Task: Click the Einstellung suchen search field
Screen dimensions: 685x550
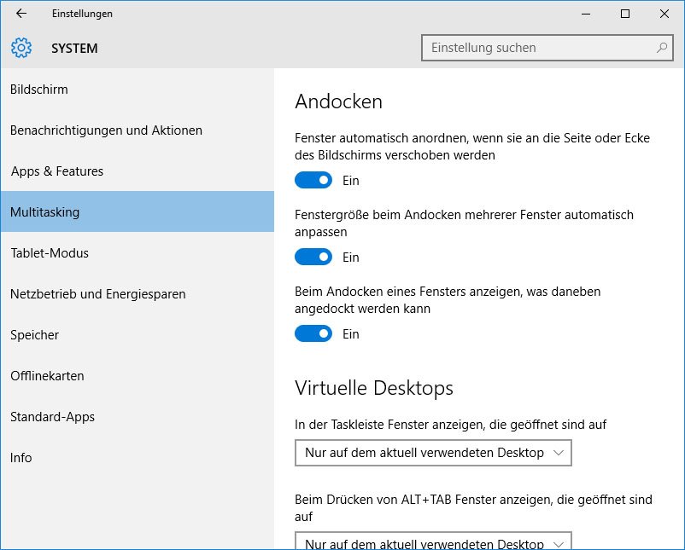Action: [530, 48]
